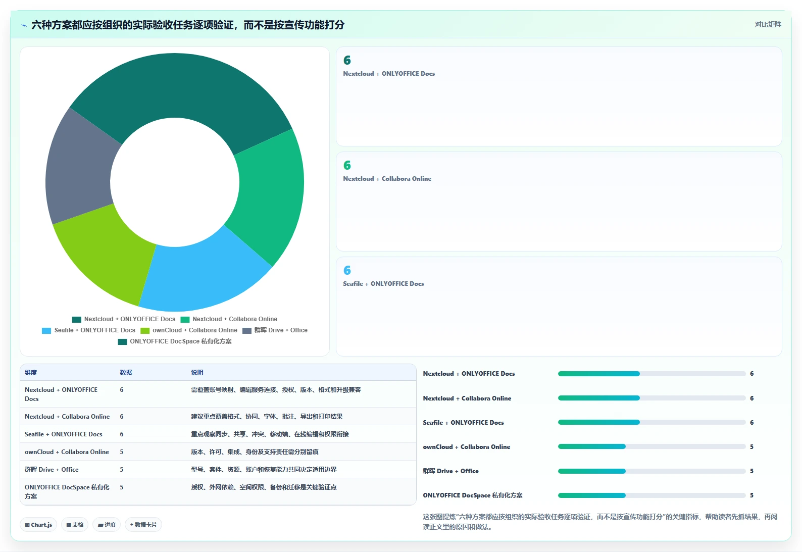Click progress bar for 群晖 Drive + Office
802x552 pixels.
[x=651, y=471]
